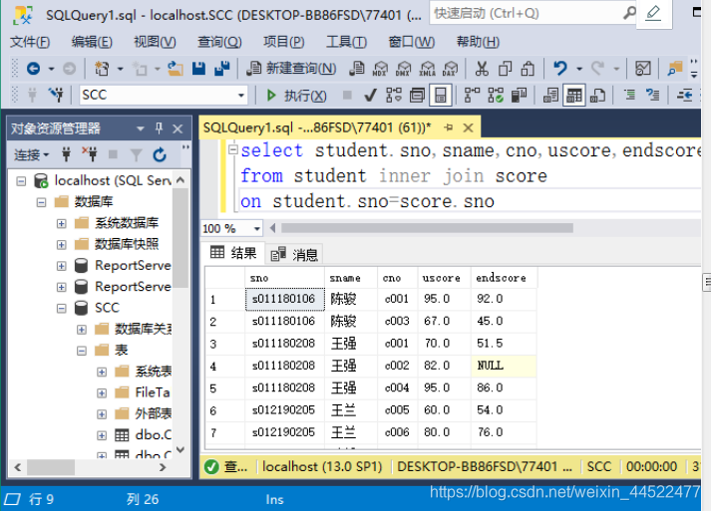The image size is (711, 511).
Task: Expand the 数据库快照 folder
Action: coord(61,245)
